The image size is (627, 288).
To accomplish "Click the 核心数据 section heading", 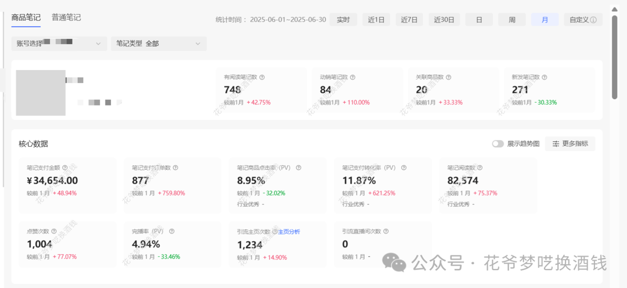I will coord(33,144).
